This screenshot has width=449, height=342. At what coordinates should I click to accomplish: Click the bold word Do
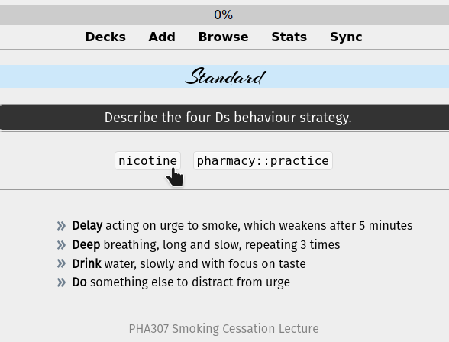point(79,282)
